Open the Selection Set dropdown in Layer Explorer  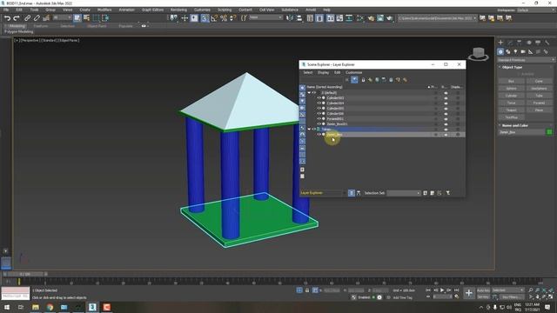pos(404,193)
